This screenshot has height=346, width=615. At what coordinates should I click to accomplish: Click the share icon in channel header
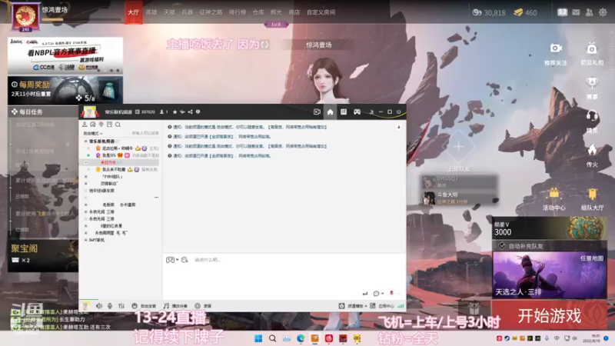(x=190, y=111)
